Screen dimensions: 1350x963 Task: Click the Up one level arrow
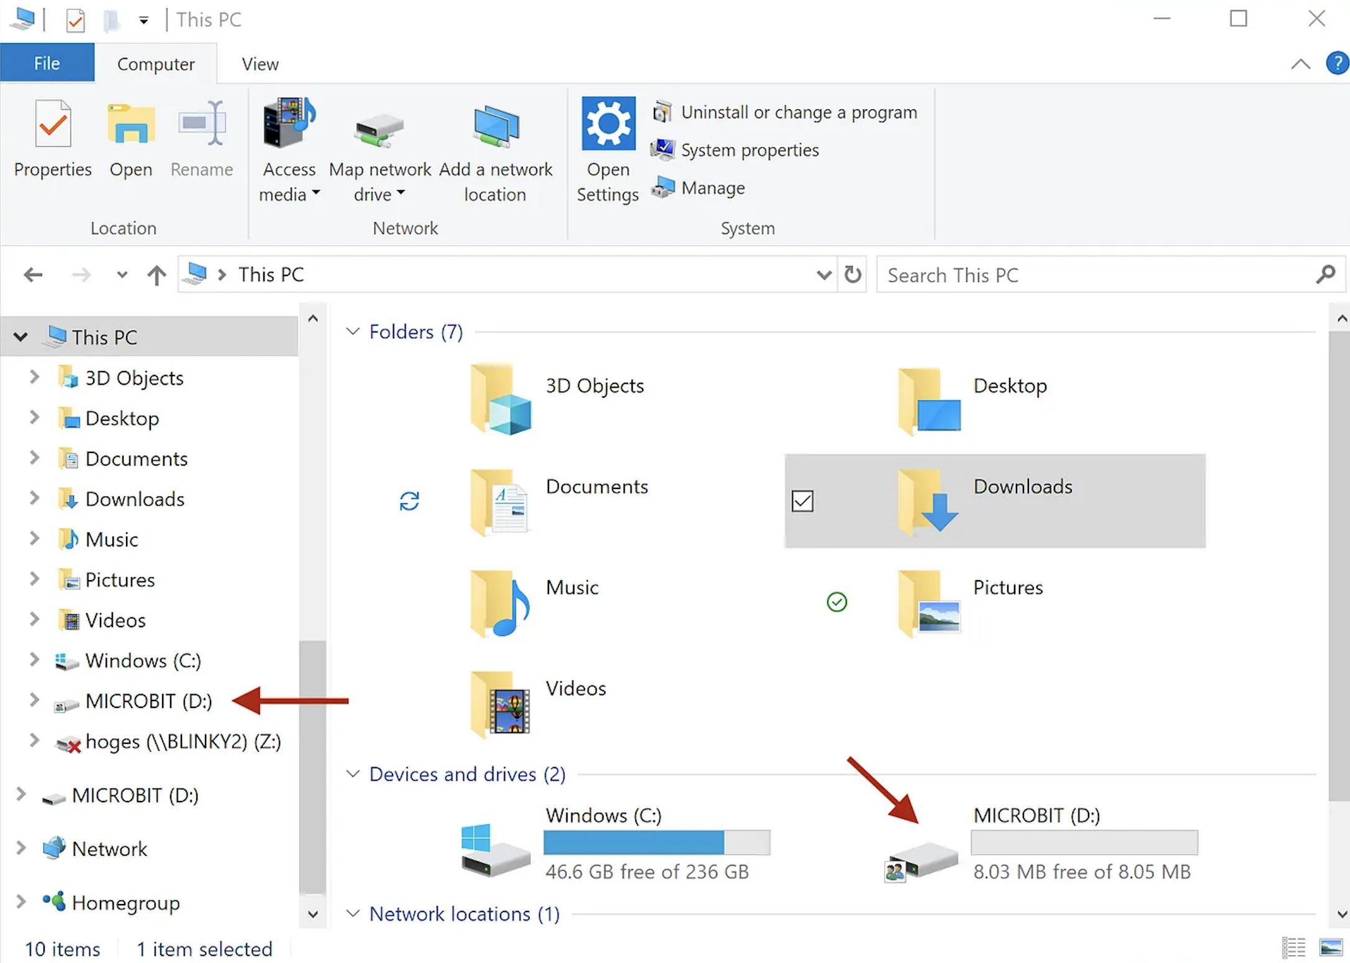tap(156, 275)
